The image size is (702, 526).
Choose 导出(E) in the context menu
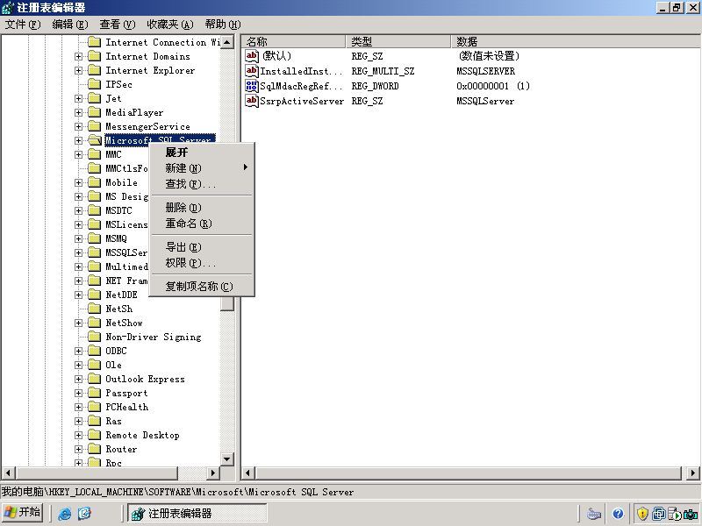pos(202,247)
